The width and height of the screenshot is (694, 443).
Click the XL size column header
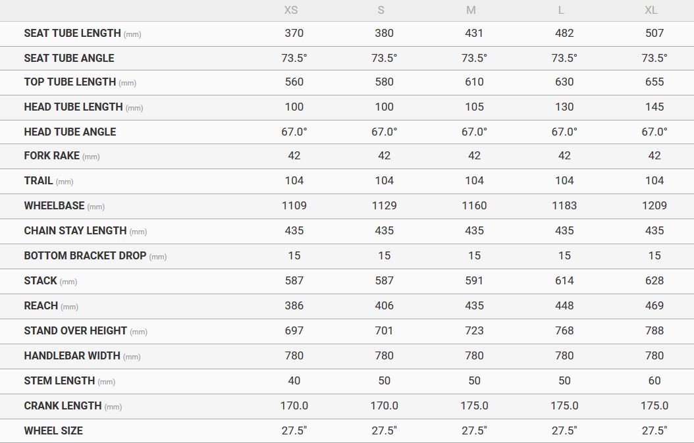pos(651,10)
